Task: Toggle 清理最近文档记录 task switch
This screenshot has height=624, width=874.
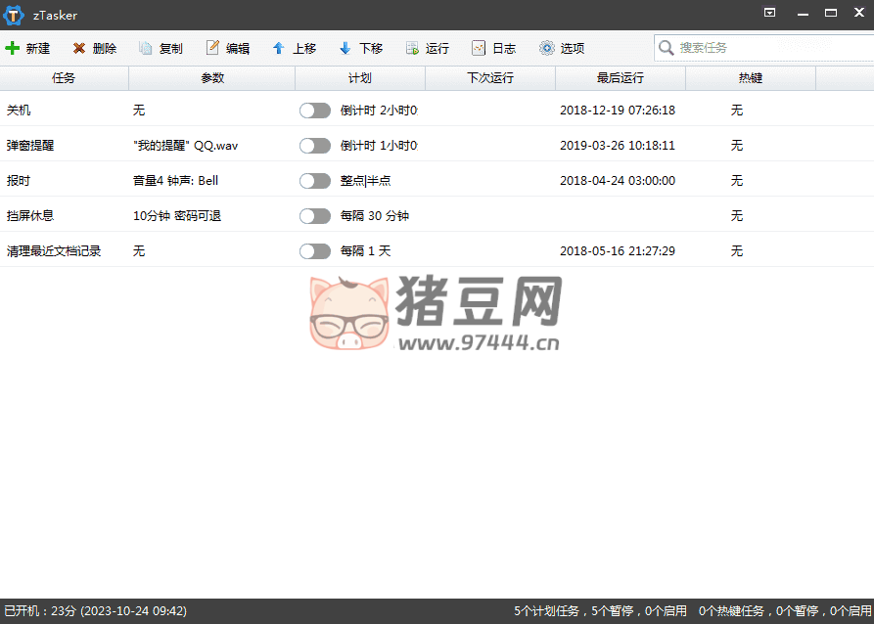Action: tap(314, 251)
